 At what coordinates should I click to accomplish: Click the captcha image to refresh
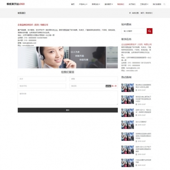click(108, 86)
